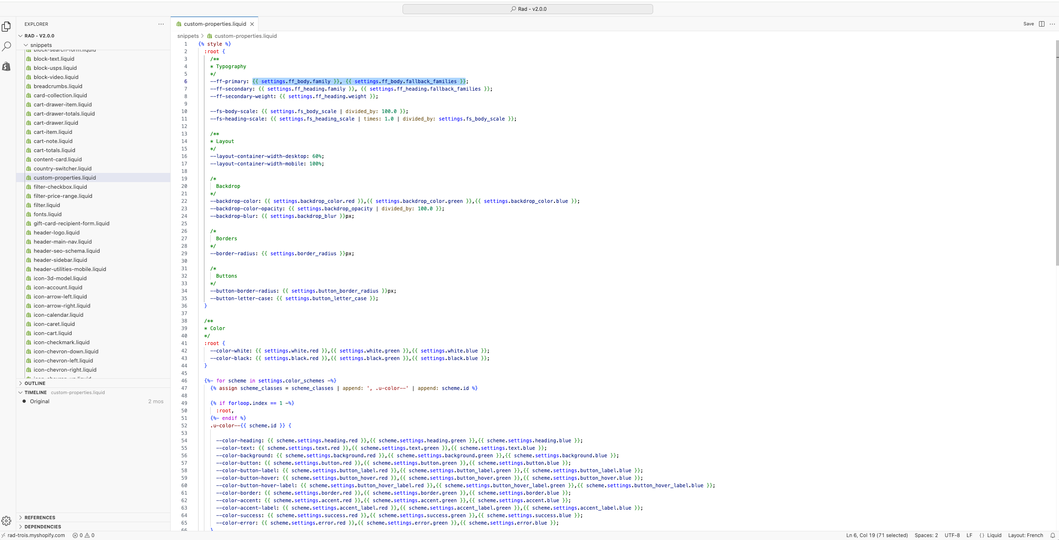Select the custom-properties.liquid editor tab
The height and width of the screenshot is (540, 1059).
point(214,24)
